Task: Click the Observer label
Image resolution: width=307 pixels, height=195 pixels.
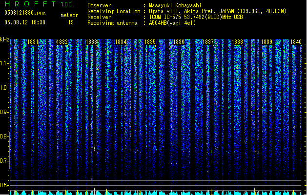Action: pyautogui.click(x=99, y=5)
